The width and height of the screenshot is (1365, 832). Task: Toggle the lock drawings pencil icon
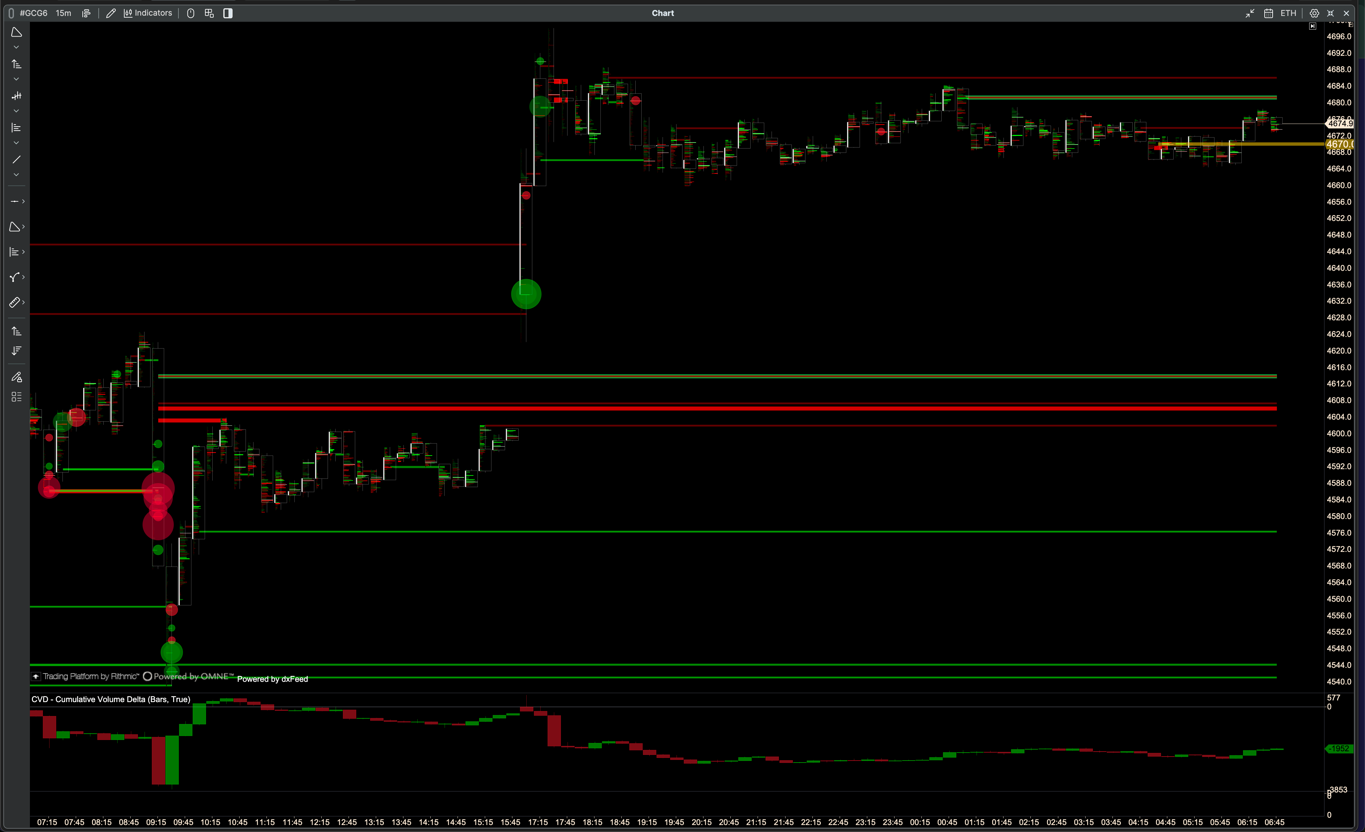click(17, 377)
